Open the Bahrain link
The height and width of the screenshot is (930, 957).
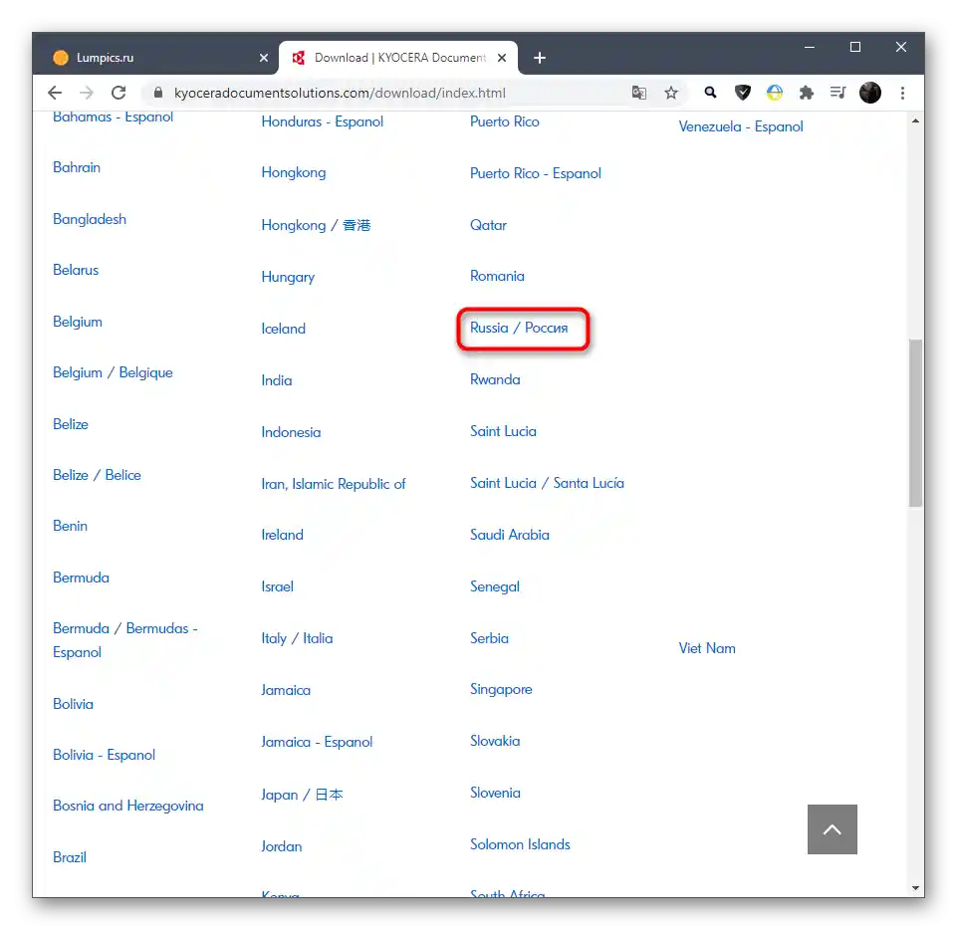[77, 167]
